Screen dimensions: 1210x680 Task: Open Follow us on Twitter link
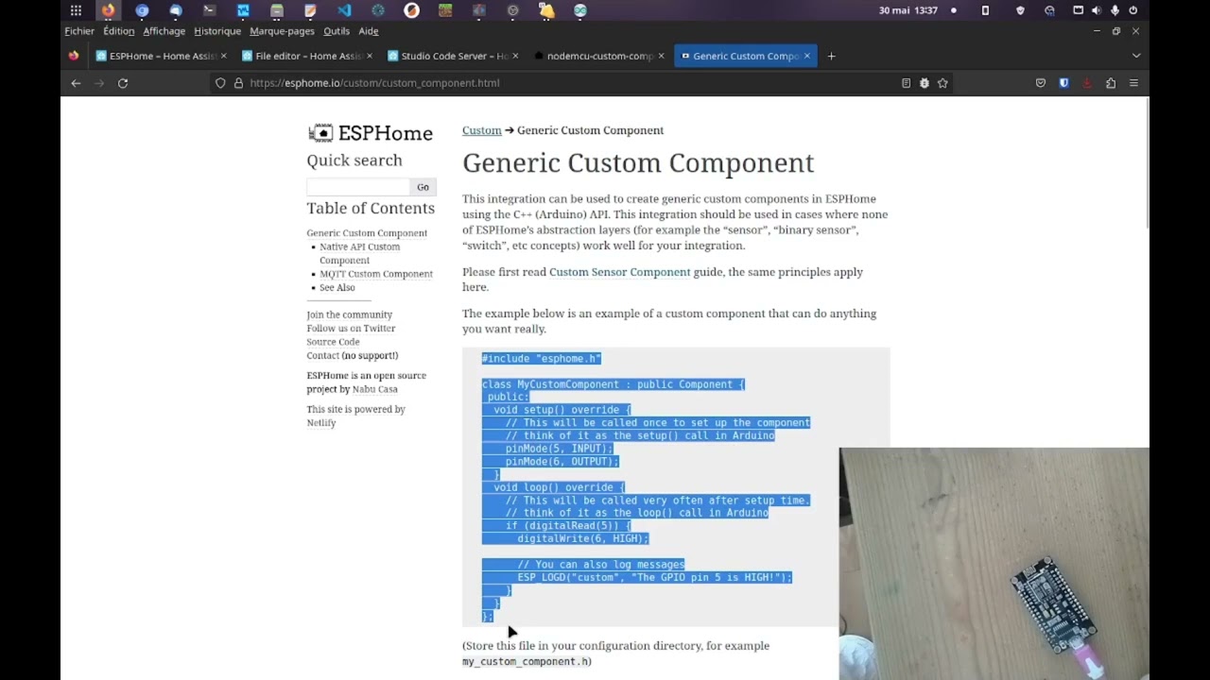click(x=351, y=329)
